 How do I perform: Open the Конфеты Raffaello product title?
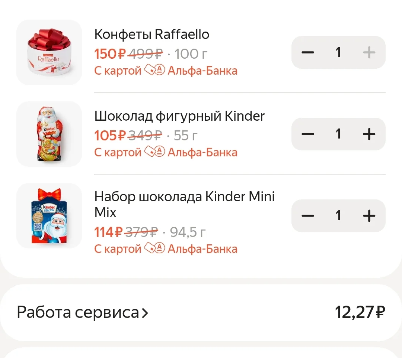tap(152, 35)
